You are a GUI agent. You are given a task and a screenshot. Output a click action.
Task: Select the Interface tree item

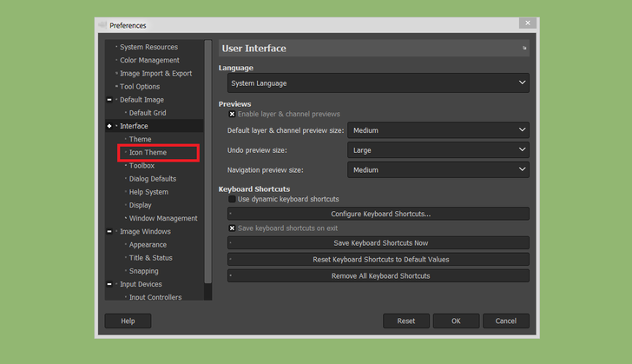click(x=134, y=126)
